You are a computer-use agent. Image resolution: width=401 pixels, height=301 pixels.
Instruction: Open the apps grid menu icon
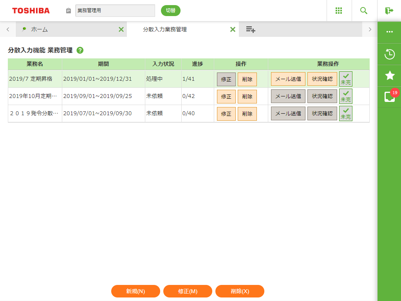click(339, 11)
